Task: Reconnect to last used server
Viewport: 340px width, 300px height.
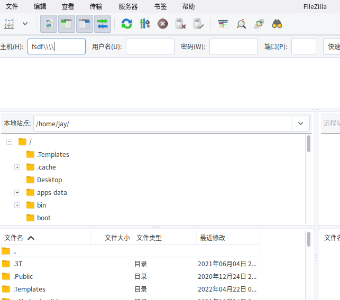Action: coord(199,24)
